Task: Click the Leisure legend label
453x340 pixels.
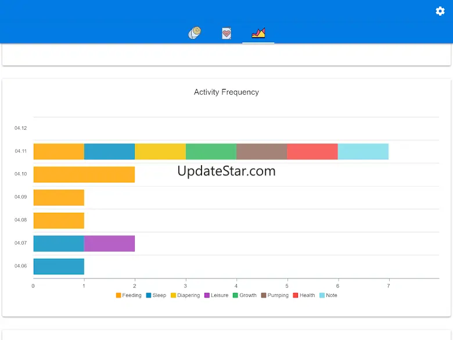Action: coord(220,295)
